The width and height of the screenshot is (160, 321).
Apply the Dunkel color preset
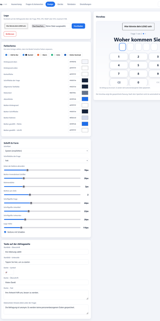[x=28, y=55]
